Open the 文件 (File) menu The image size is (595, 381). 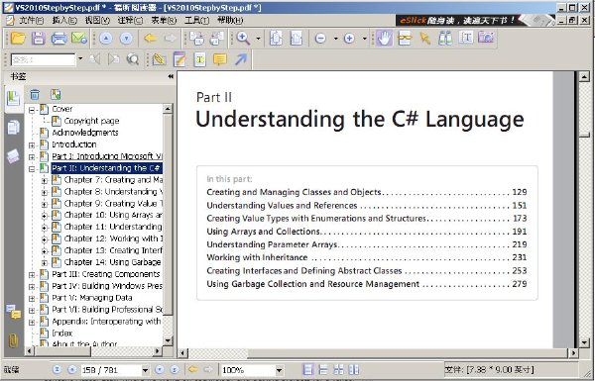click(x=31, y=20)
